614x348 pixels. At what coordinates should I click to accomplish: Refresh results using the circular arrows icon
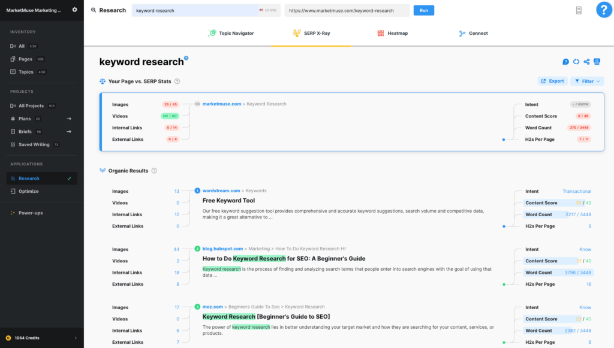click(x=576, y=62)
